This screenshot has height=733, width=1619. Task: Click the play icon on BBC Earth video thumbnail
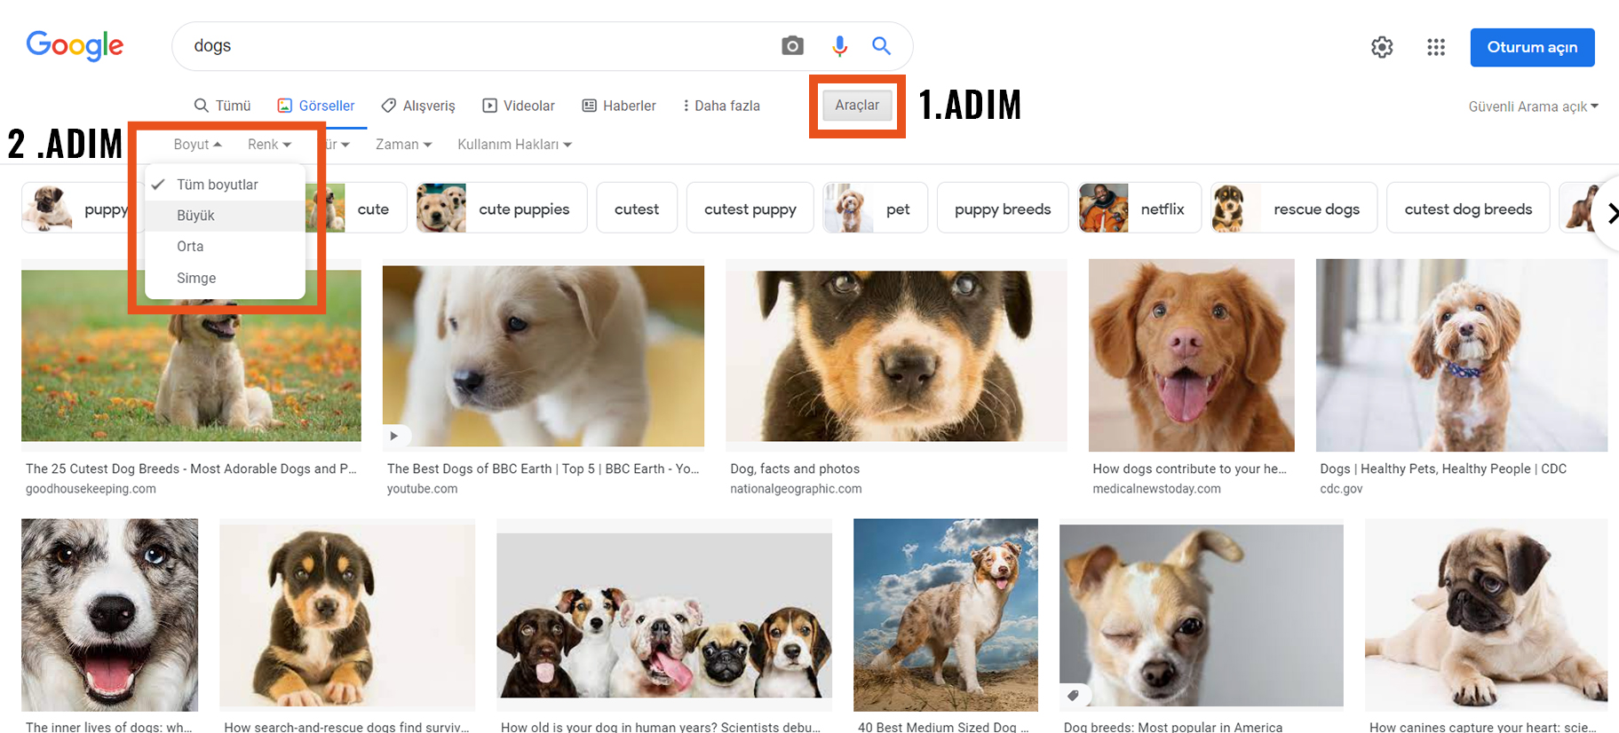coord(394,436)
